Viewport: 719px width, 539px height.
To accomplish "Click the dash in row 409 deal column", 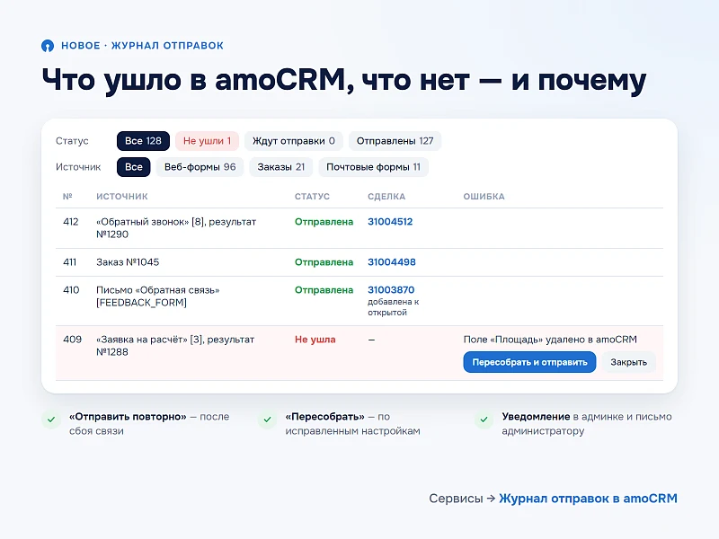I will click(371, 340).
